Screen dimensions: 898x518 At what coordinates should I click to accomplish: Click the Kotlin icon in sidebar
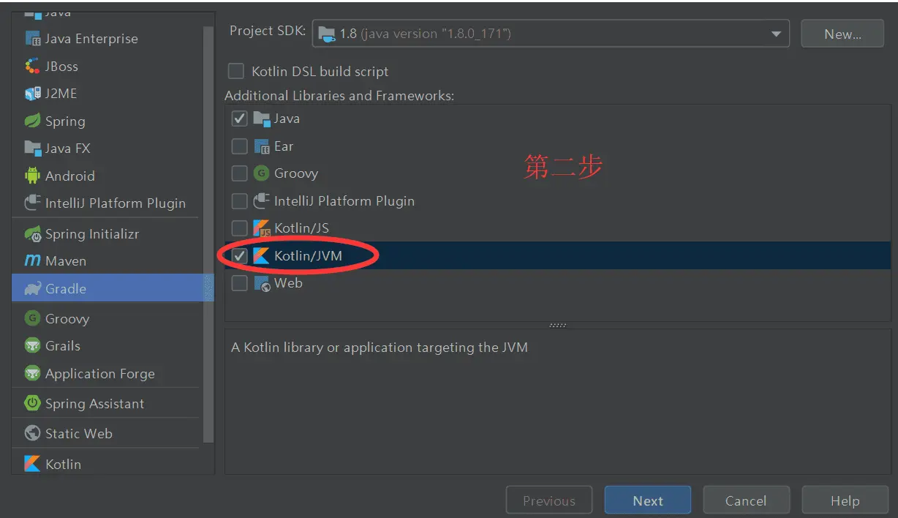32,464
